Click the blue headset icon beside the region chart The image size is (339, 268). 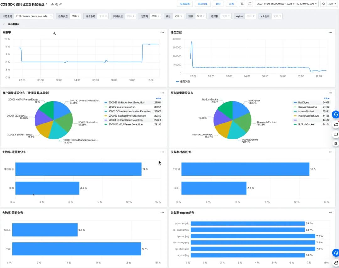point(336,253)
